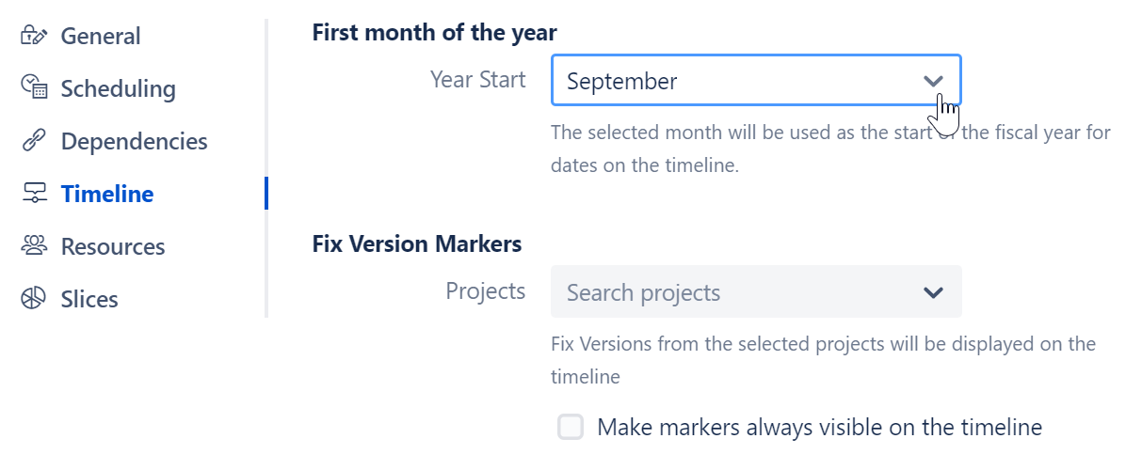Expand the Year Start chevron arrow
1142x470 pixels.
pos(933,81)
